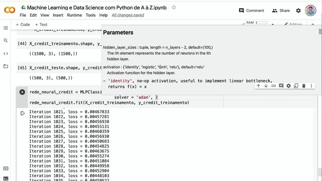Click the Share button
322x181 pixels.
coord(281,11)
